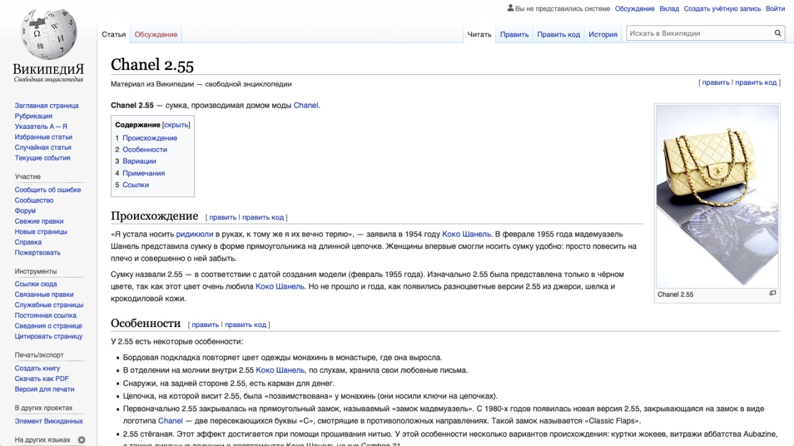Jump to Вариации in contents
The height and width of the screenshot is (446, 794).
coord(139,161)
